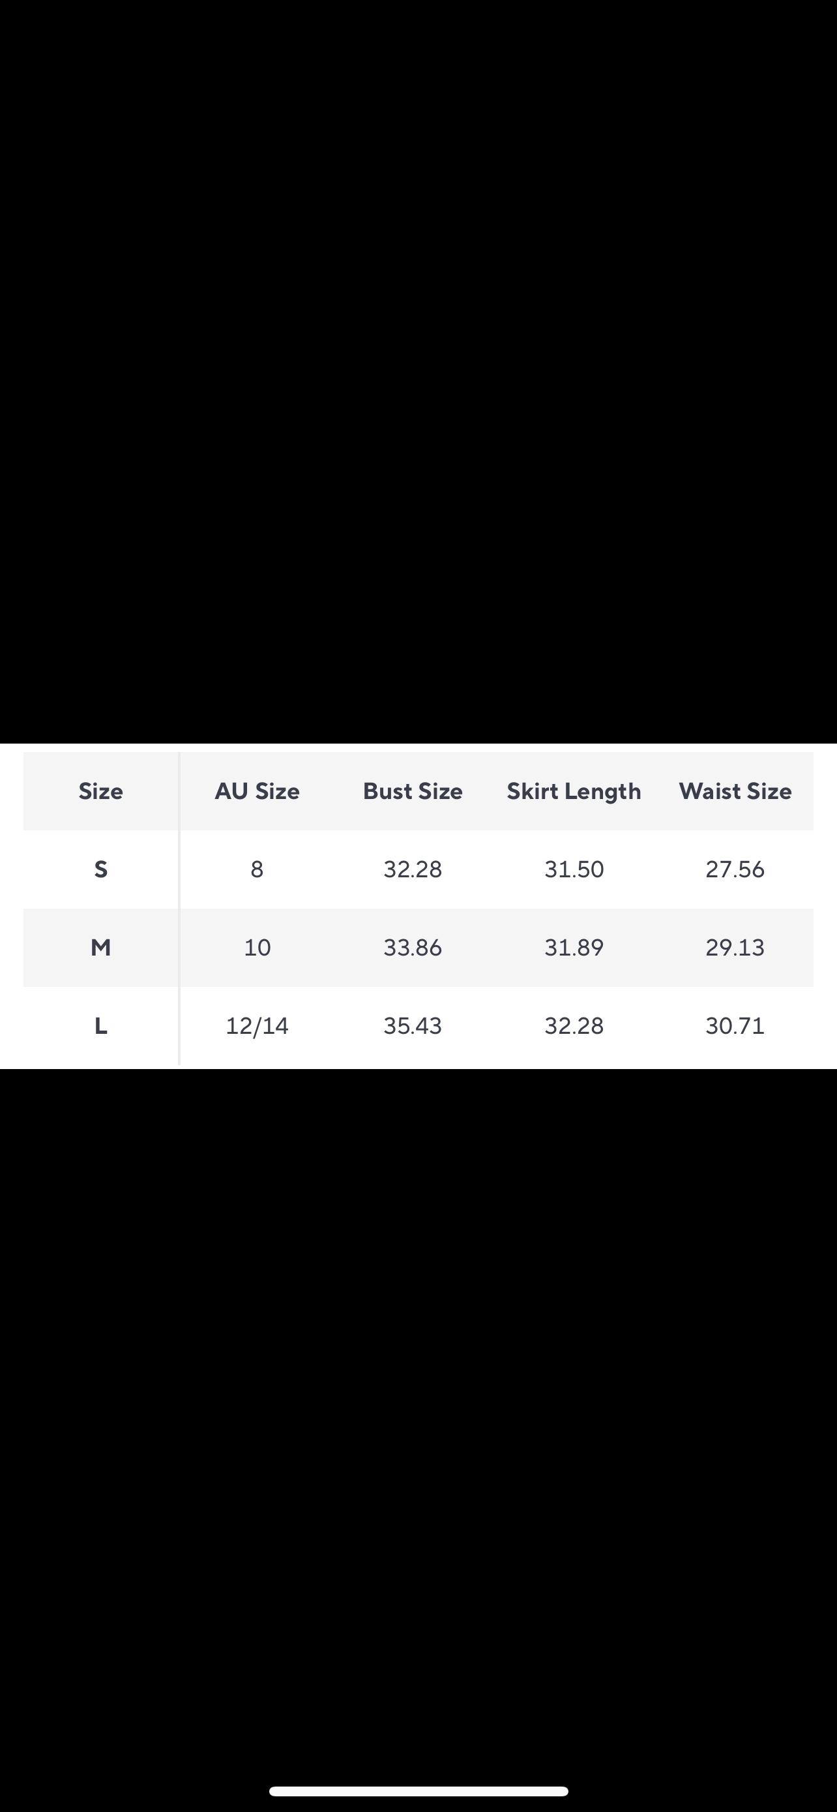This screenshot has width=837, height=1812.
Task: Click the Waist Size column header
Action: 735,791
